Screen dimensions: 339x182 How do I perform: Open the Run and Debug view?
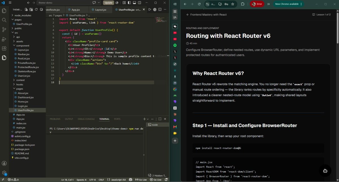pyautogui.click(x=4, y=39)
